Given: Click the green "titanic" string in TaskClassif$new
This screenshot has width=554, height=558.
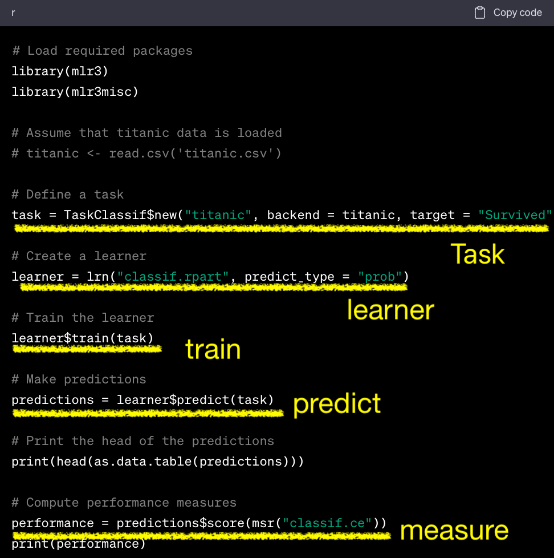Looking at the screenshot, I should [222, 215].
